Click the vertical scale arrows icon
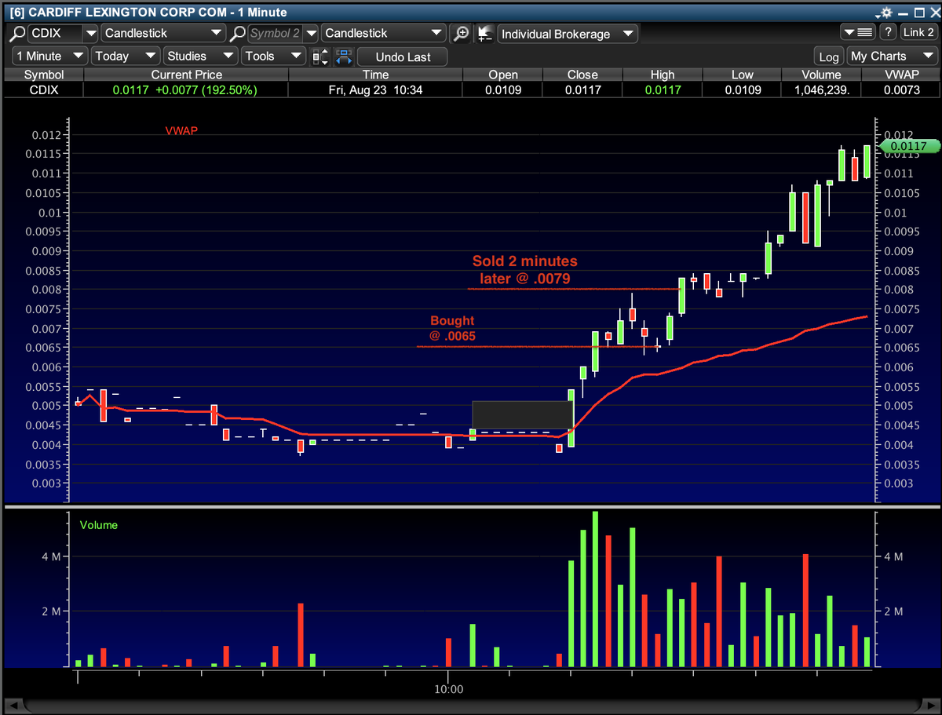Screen dimensions: 942x715 pyautogui.click(x=321, y=57)
